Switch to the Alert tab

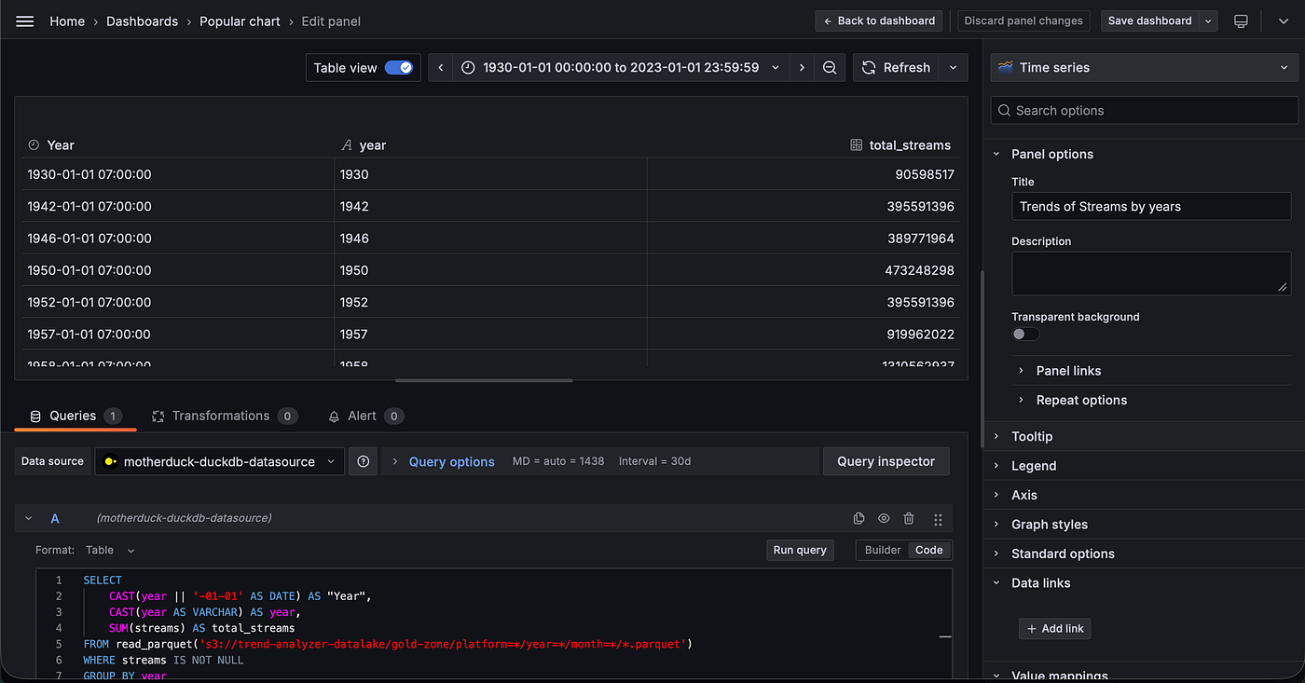coord(365,416)
